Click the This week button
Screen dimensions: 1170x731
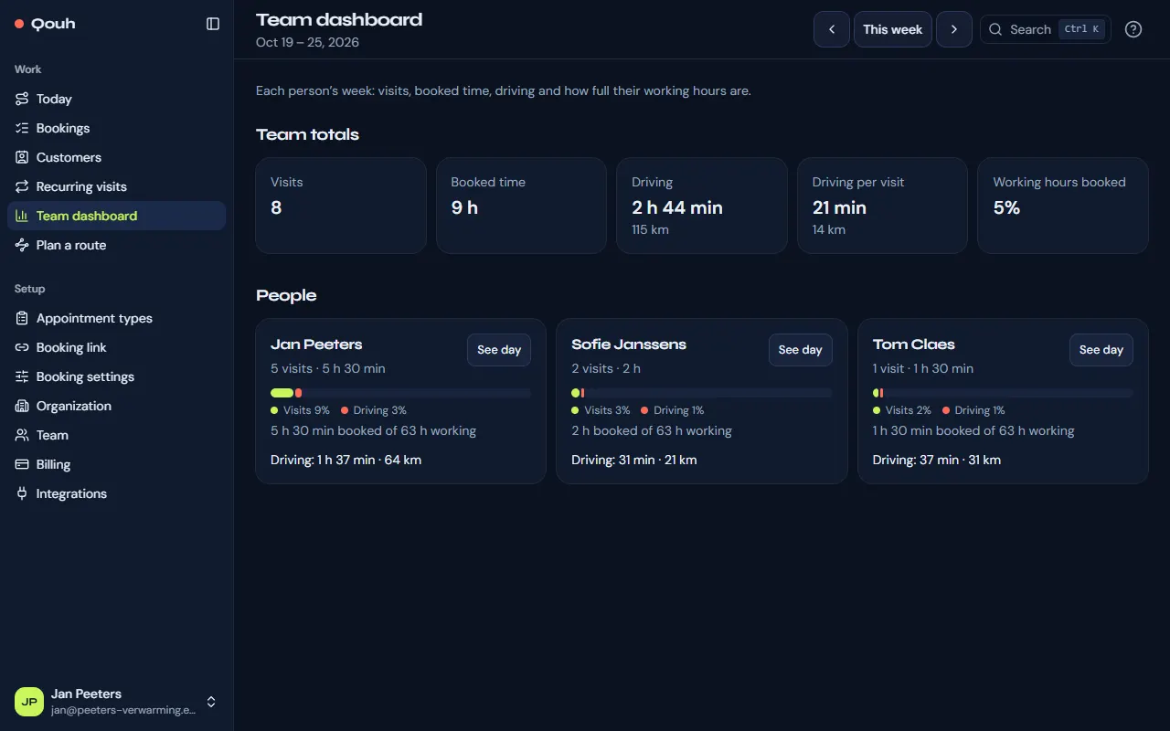pyautogui.click(x=893, y=29)
